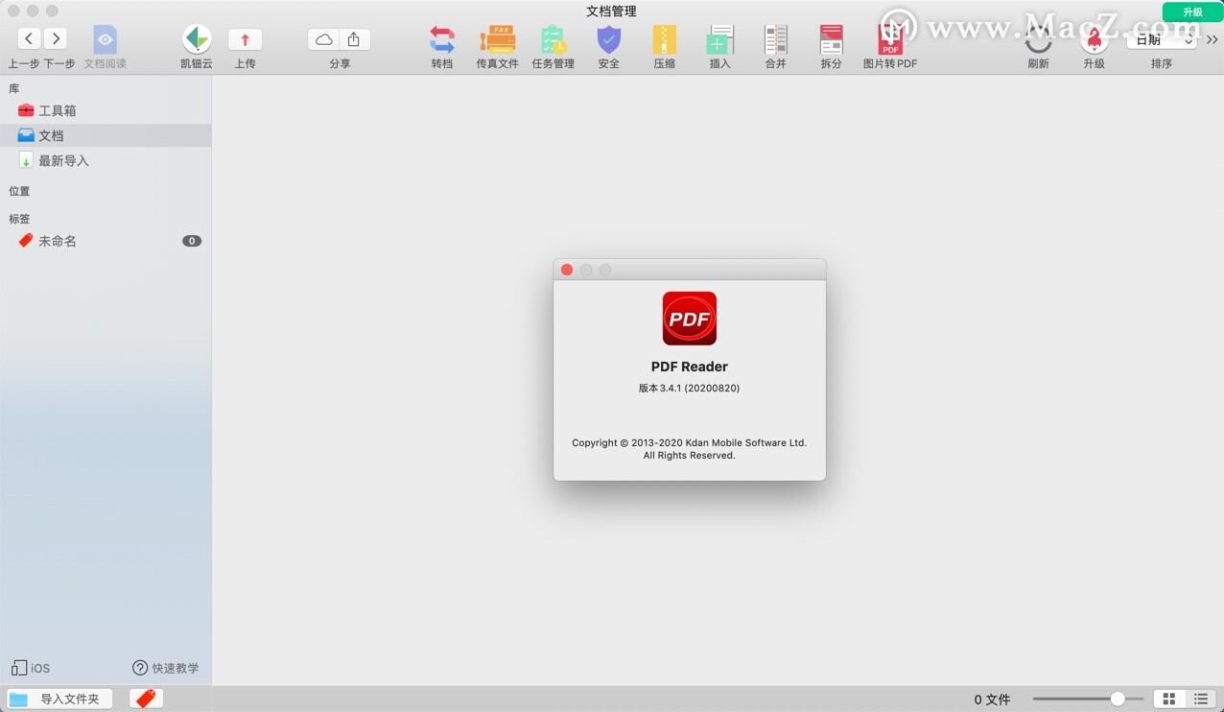Click the 刷新 refresh icon
Image resolution: width=1224 pixels, height=712 pixels.
point(1038,40)
